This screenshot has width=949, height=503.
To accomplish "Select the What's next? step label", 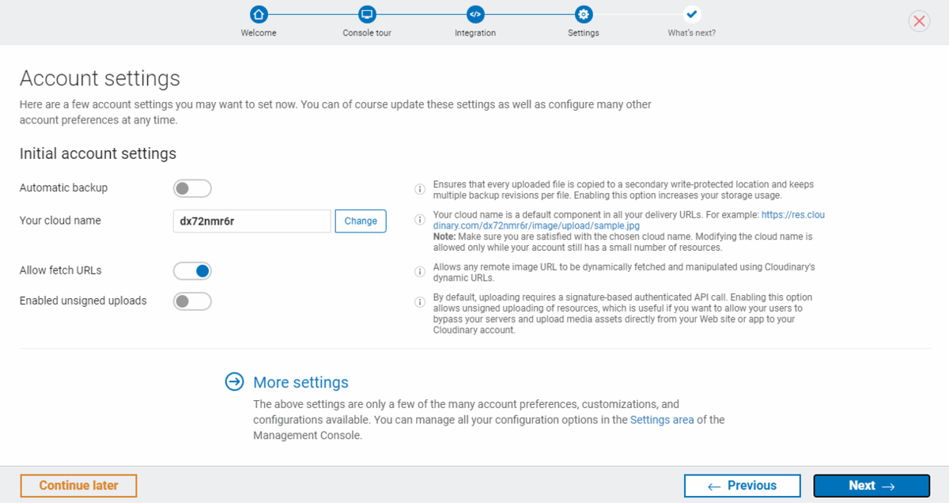I will point(692,33).
